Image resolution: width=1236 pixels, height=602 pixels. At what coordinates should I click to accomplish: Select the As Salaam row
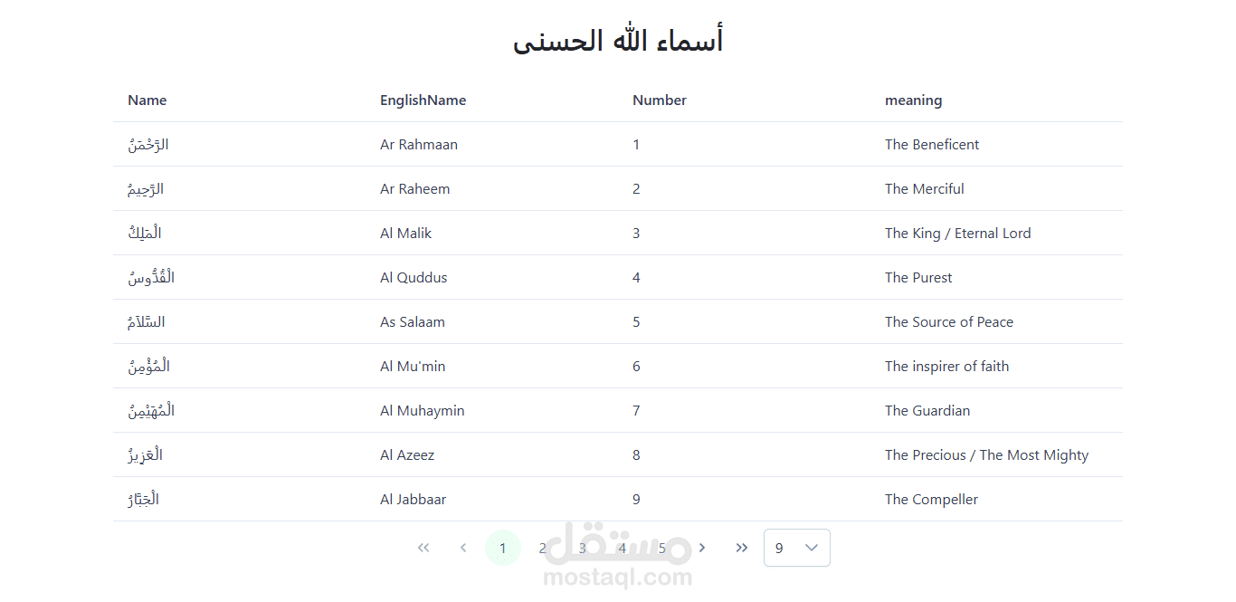pos(618,322)
